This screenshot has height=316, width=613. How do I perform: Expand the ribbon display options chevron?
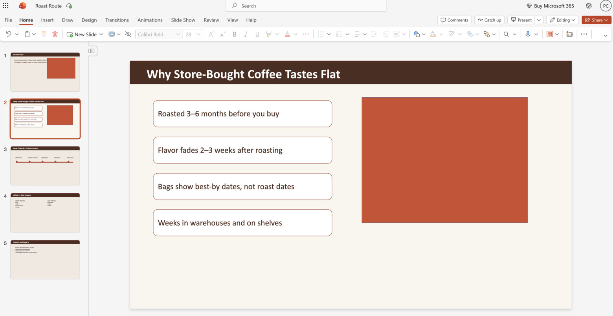coord(606,35)
